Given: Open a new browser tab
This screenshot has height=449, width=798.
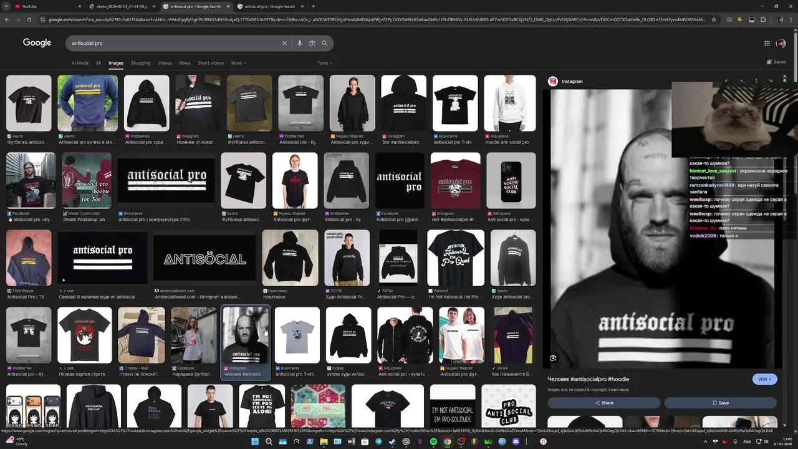Looking at the screenshot, I should pyautogui.click(x=314, y=6).
